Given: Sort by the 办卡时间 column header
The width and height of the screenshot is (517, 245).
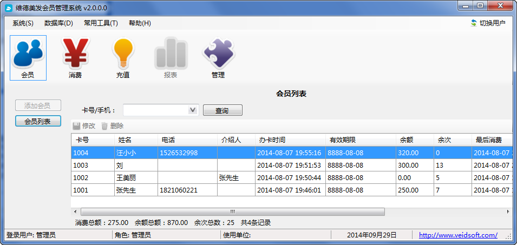Looking at the screenshot, I should [290, 140].
